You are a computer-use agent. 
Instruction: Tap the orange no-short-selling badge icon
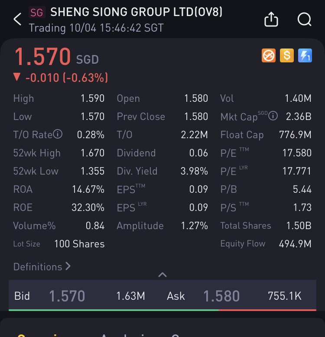click(x=269, y=55)
